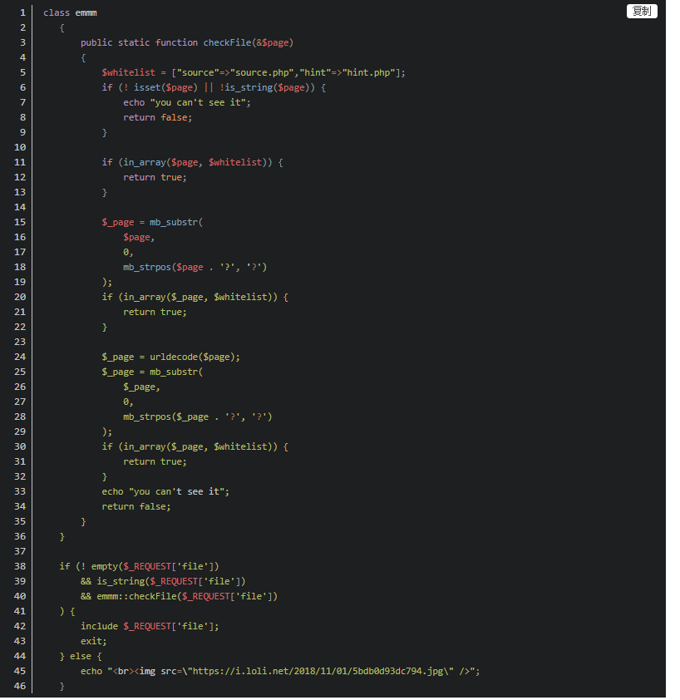The height and width of the screenshot is (700, 680).
Task: Click '$_page = mb_substr(' on line 15
Action: pos(152,222)
